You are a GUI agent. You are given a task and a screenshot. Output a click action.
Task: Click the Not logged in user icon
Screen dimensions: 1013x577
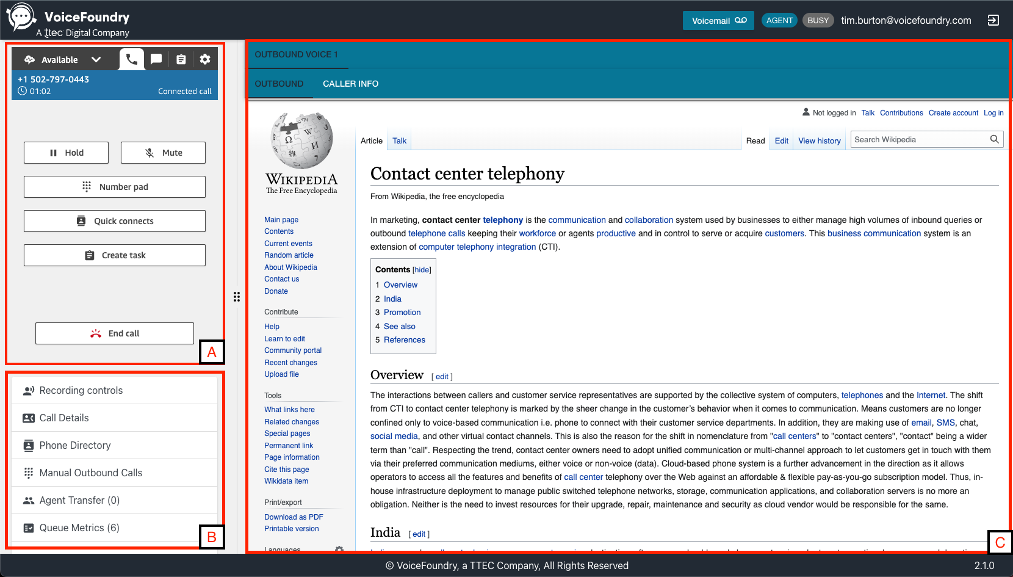pyautogui.click(x=806, y=112)
